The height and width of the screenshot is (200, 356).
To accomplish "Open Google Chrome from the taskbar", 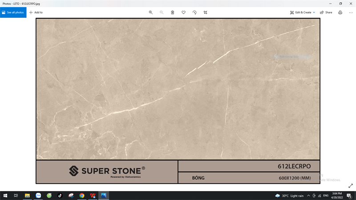I will click(x=82, y=196).
